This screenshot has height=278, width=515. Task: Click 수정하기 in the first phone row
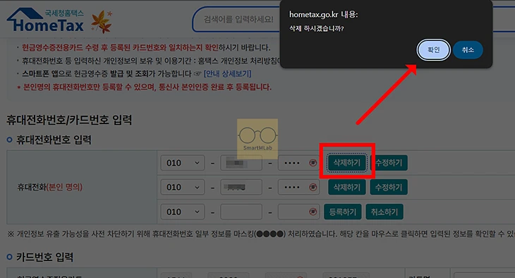[x=389, y=163]
